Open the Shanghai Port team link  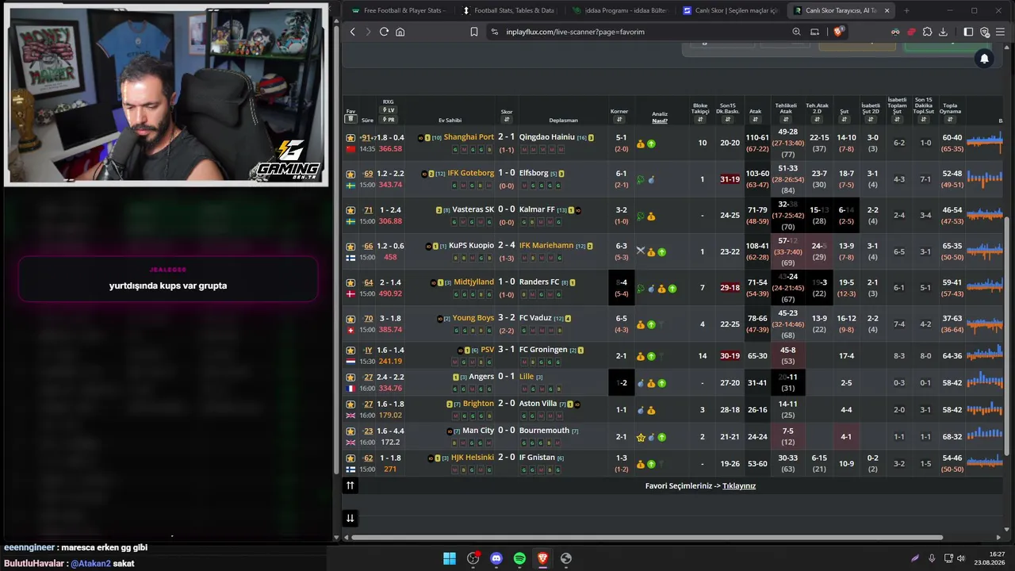(x=469, y=137)
